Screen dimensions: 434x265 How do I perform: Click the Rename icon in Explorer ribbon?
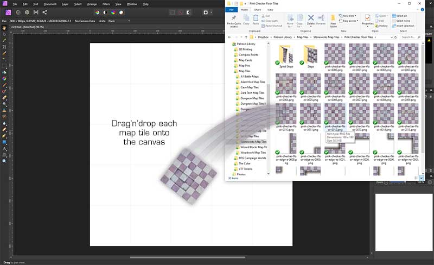[x=321, y=20]
